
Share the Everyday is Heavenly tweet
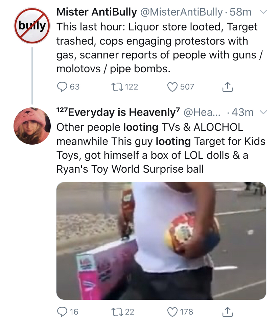click(227, 312)
